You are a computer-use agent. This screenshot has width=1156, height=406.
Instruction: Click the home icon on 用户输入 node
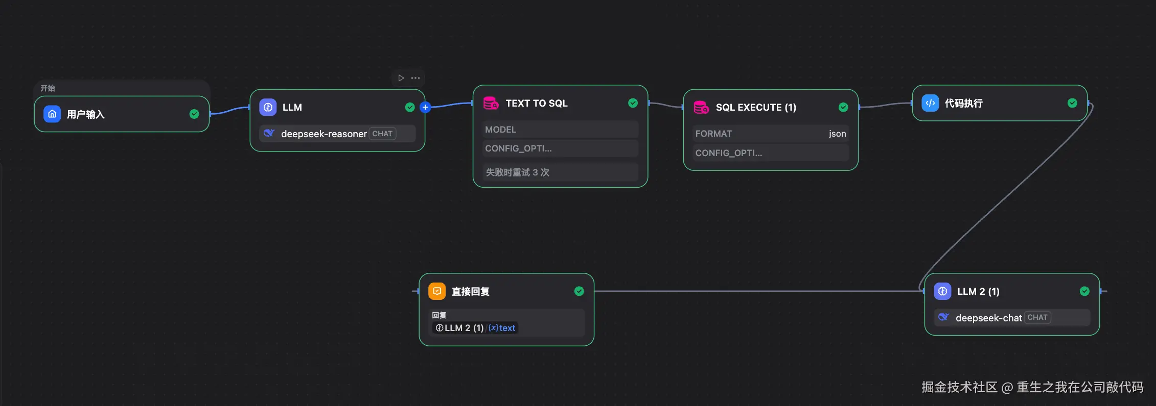click(52, 114)
